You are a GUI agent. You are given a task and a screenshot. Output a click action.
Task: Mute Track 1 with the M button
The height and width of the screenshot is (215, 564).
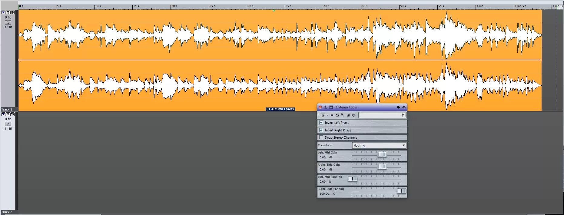[x=8, y=12]
